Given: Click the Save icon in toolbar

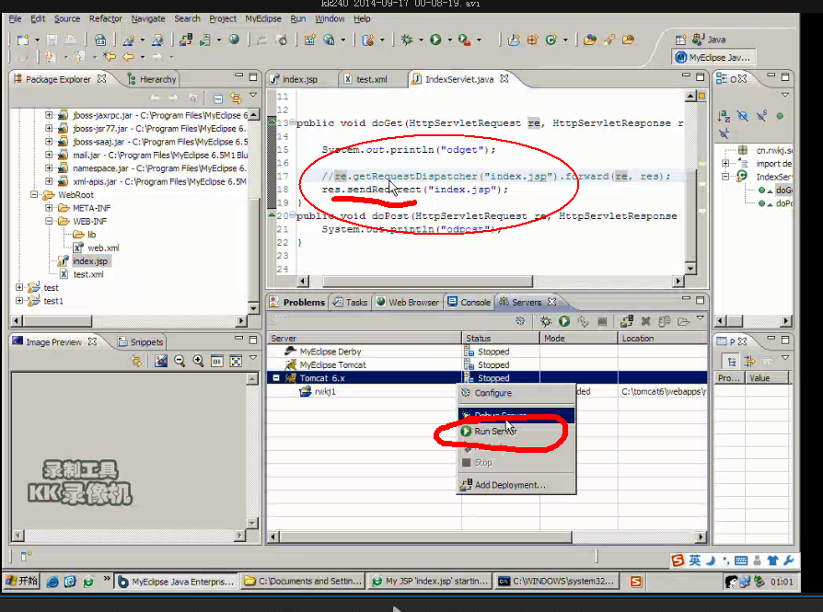Looking at the screenshot, I should [52, 40].
